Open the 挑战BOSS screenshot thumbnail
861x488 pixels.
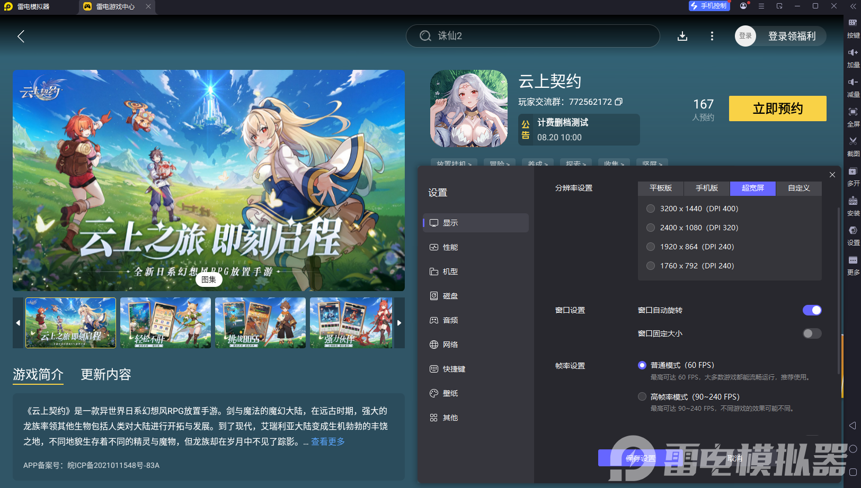260,323
